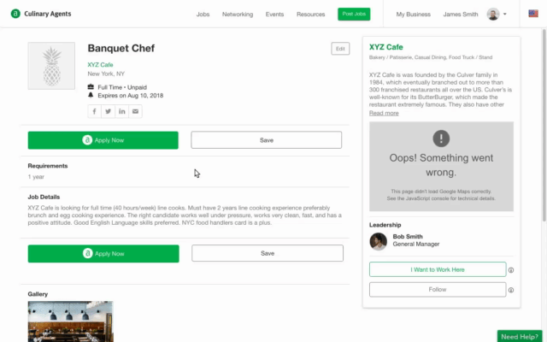The height and width of the screenshot is (342, 547).
Task: Open the James Smith account dropdown arrow
Action: coord(505,15)
